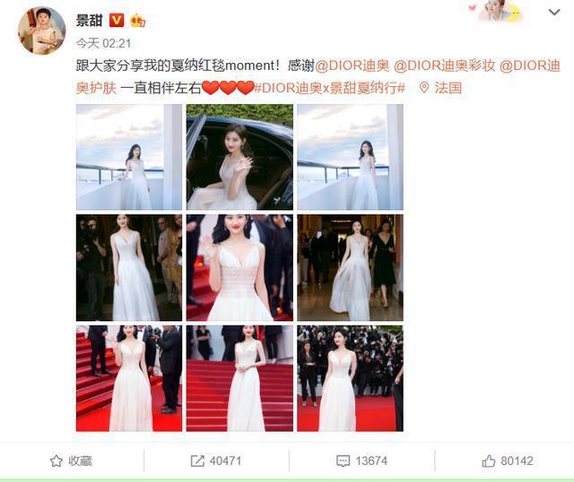Open the center red carpet close-up photo
Screen dimensions: 574x482
239,267
